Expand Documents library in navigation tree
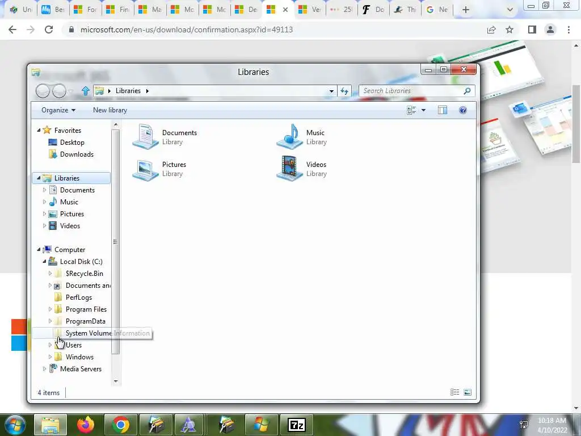581x436 pixels. coord(44,190)
